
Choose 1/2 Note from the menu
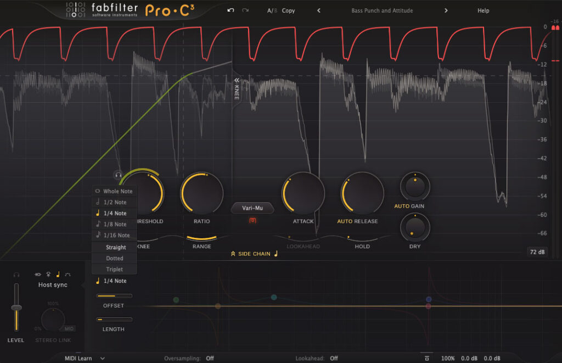click(114, 202)
